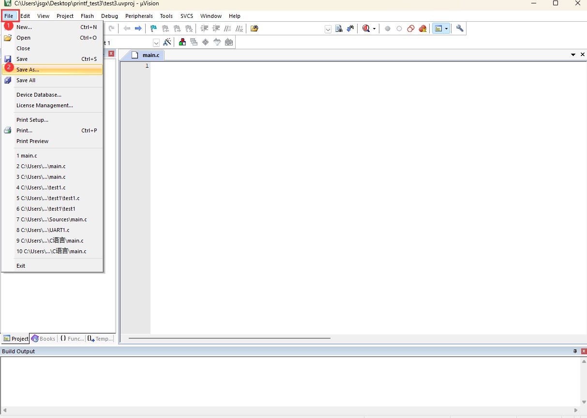
Task: Open Target Options magic wand icon
Action: click(167, 43)
